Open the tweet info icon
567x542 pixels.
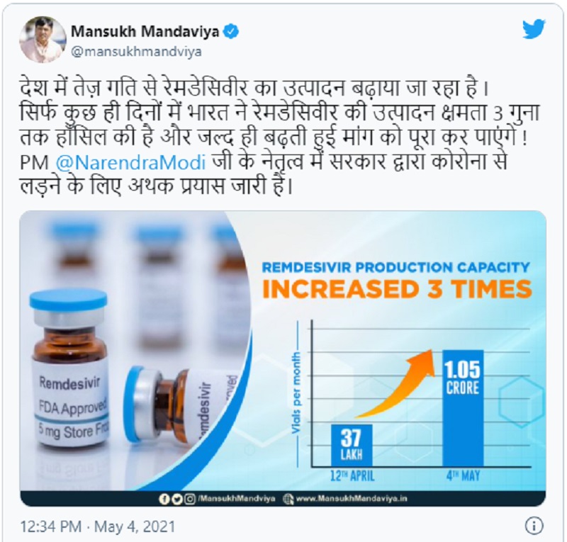coord(534,526)
